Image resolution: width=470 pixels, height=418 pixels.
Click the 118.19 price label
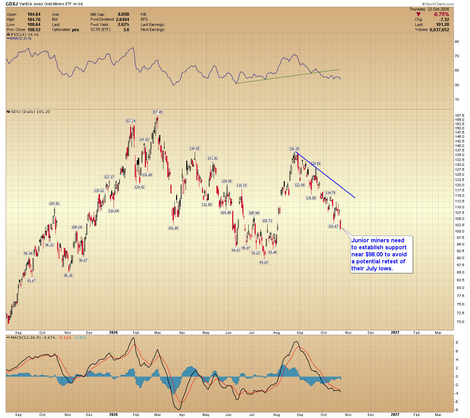(242, 186)
